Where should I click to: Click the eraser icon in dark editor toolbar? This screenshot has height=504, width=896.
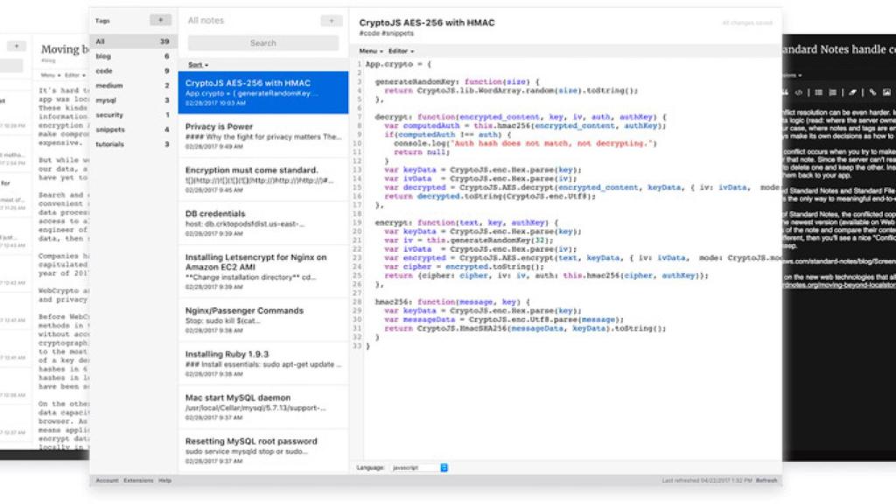pos(853,92)
